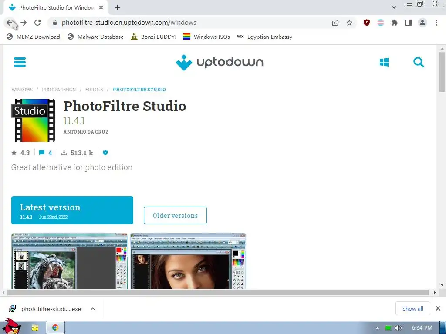Click the horizontal scroll right arrow
Image resolution: width=446 pixels, height=334 pixels.
pyautogui.click(x=435, y=292)
